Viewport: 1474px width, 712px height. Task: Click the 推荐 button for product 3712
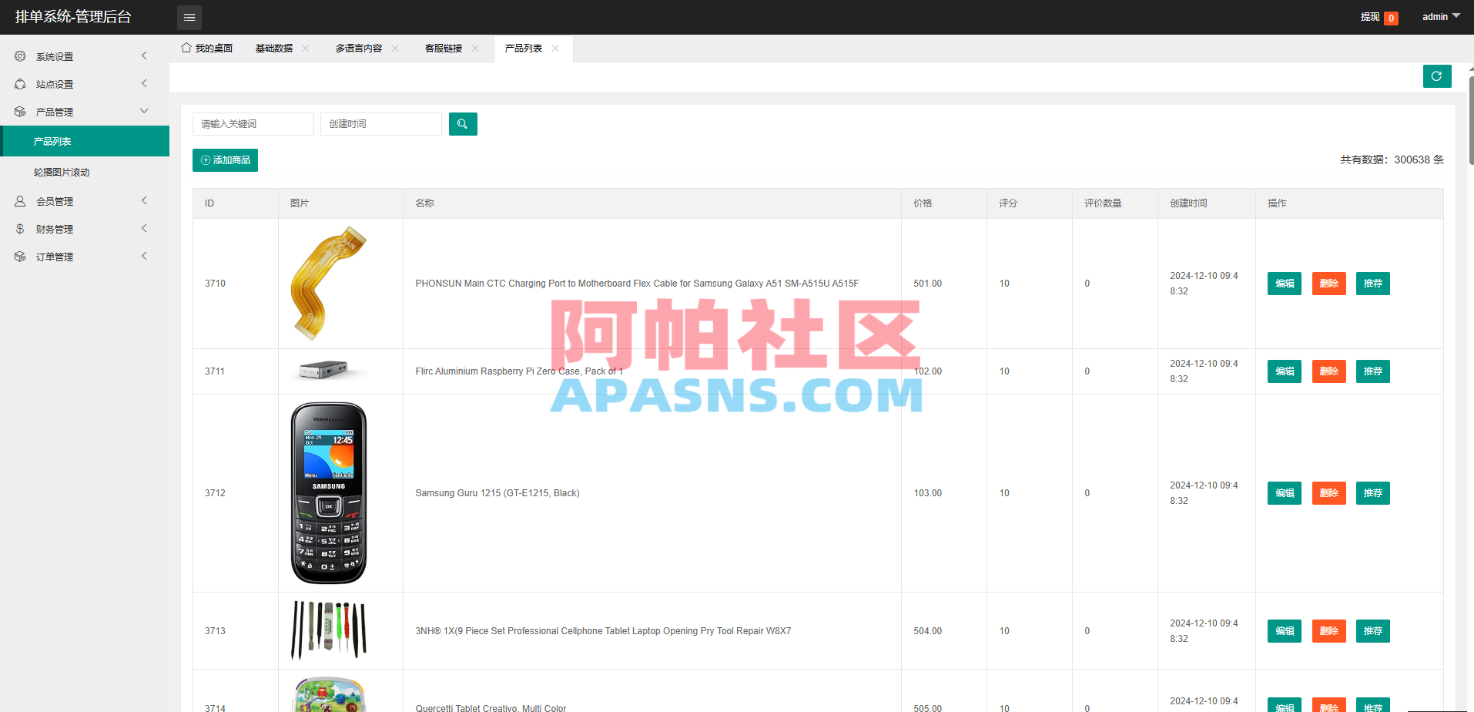click(1372, 493)
